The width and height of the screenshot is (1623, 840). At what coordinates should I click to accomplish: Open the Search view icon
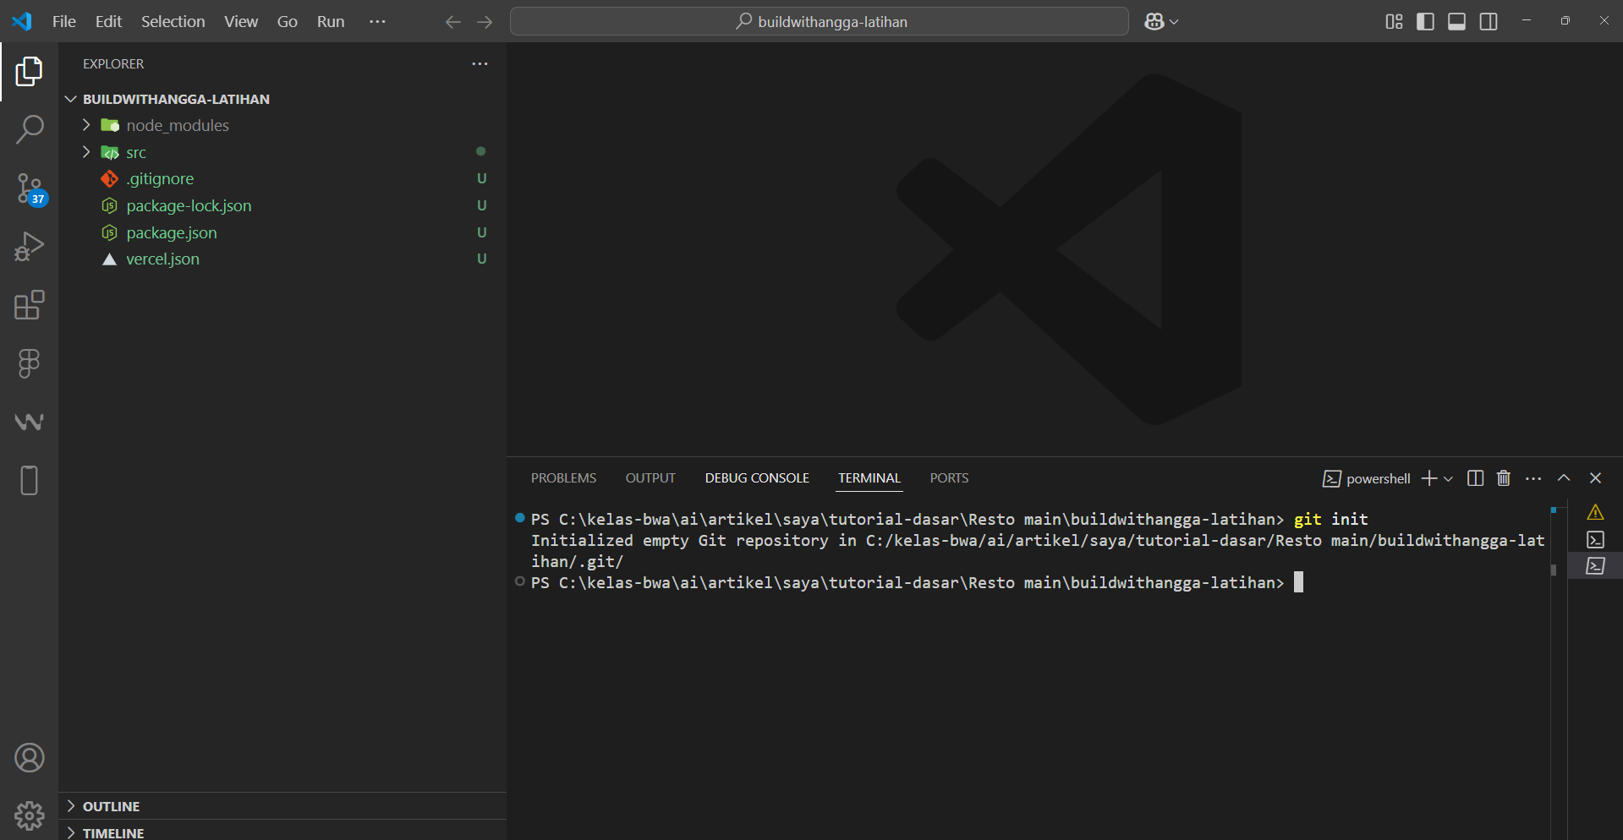(29, 130)
